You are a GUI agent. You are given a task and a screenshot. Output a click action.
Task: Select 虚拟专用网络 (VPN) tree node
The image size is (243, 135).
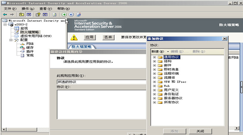click(36, 36)
